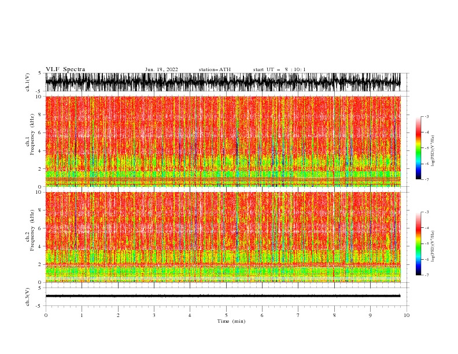This screenshot has width=458, height=354.
Task: Click the "6" tick on the ch.1 frequency axis
Action: [40, 132]
